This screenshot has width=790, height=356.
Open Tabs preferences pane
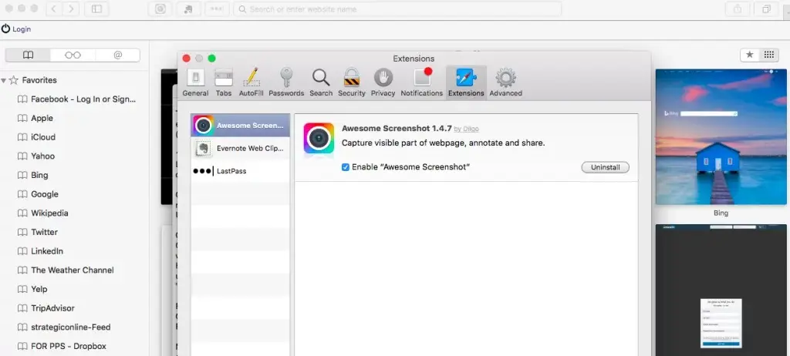point(224,82)
